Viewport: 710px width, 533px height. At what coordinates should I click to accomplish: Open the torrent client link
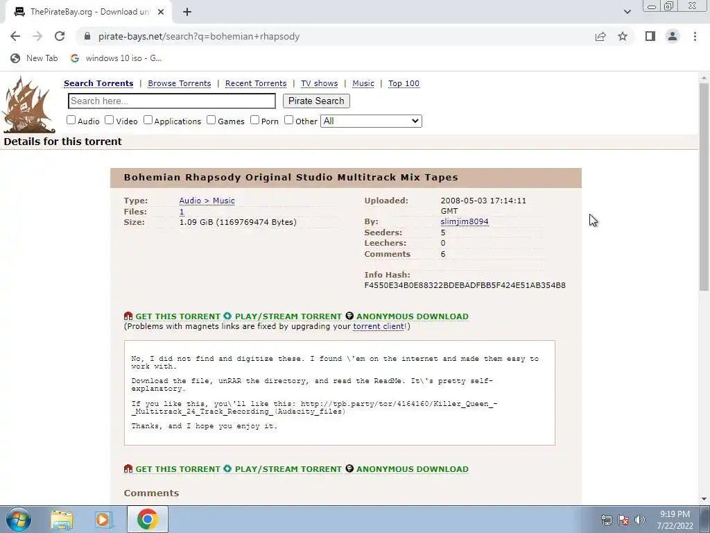379,326
